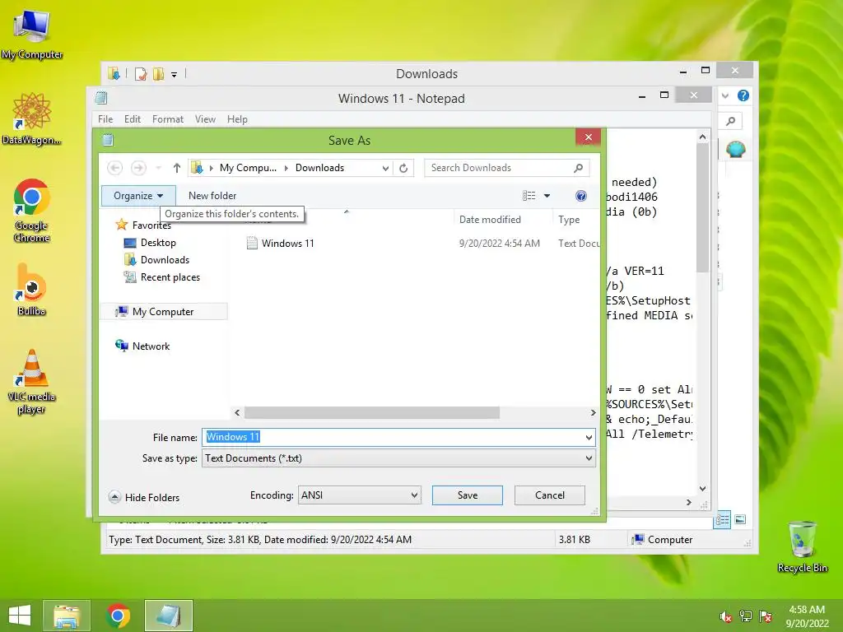Change the view using the view icon
This screenshot has width=843, height=632.
[529, 196]
